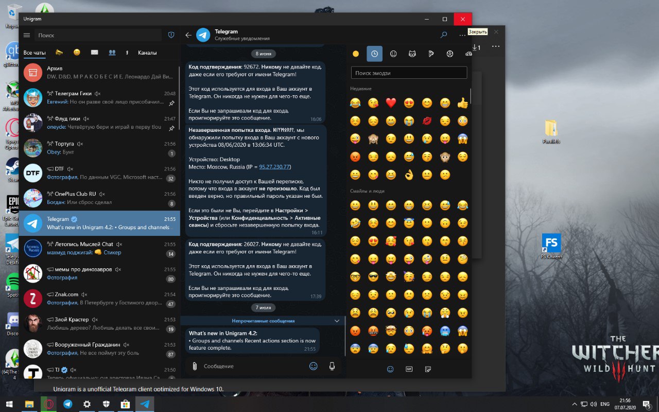The image size is (659, 412).
Task: Switch to the Все чаты tab
Action: pyautogui.click(x=34, y=53)
